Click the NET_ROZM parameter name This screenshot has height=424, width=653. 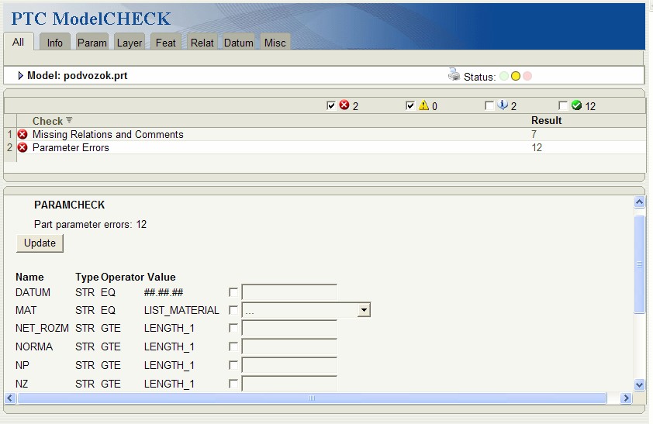(x=42, y=329)
